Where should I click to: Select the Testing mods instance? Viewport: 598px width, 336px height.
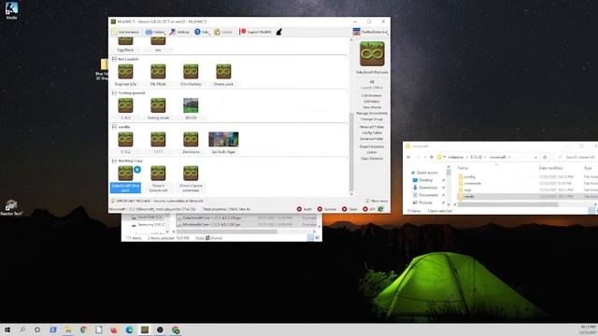coord(158,109)
